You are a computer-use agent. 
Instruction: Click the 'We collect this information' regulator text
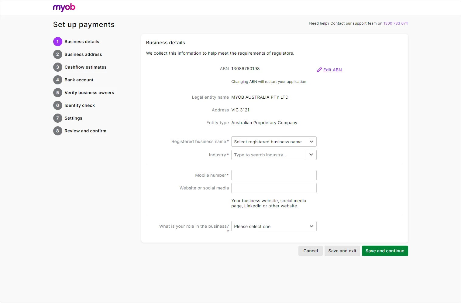tap(220, 53)
